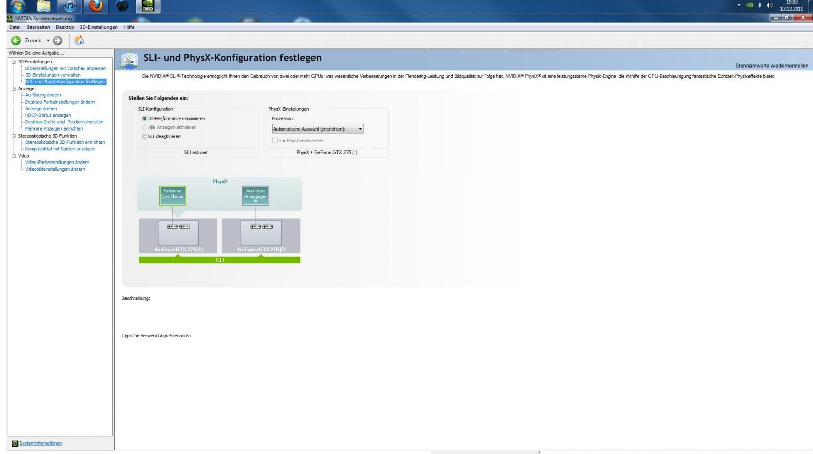Open the volume speaker tray icon
Viewport: 813px width, 454px height.
coord(769,5)
